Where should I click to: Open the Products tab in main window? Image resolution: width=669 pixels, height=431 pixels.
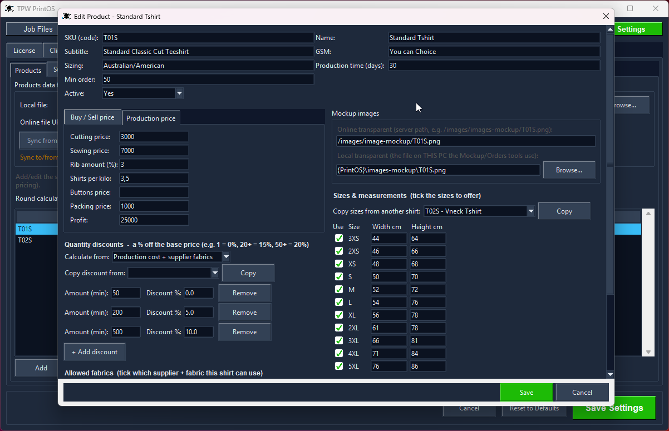tap(28, 71)
